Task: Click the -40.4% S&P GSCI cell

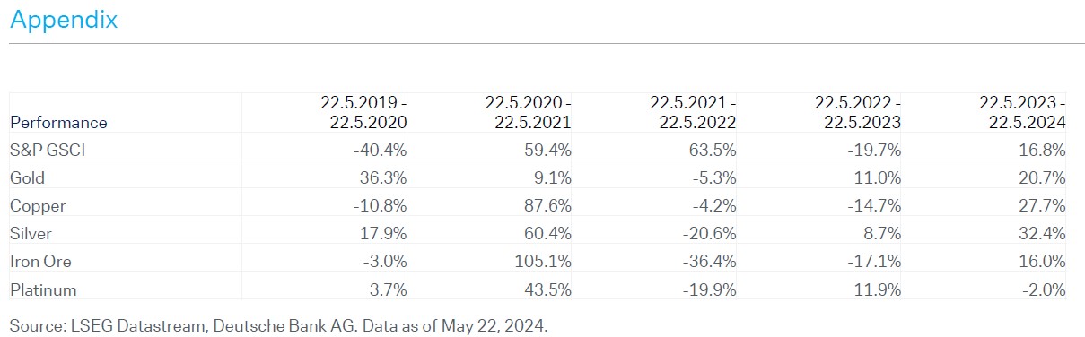Action: click(x=381, y=150)
